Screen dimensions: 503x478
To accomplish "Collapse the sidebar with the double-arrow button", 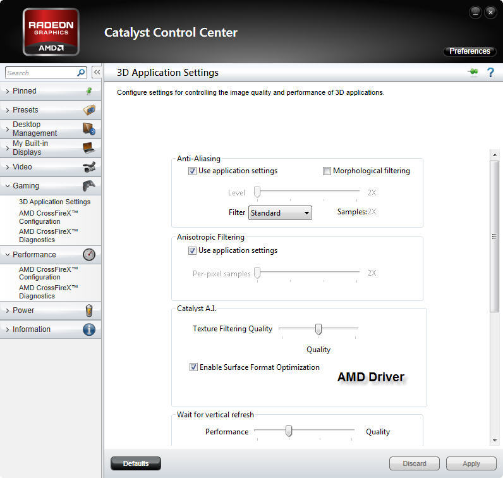I will [97, 72].
